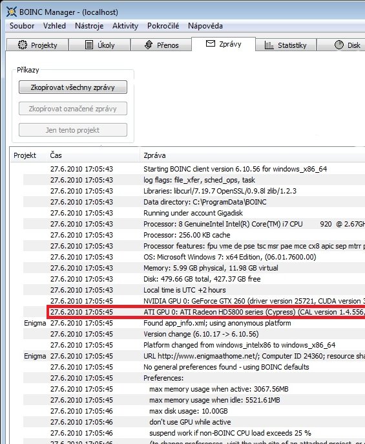Open the Nápověda menu

(x=205, y=26)
